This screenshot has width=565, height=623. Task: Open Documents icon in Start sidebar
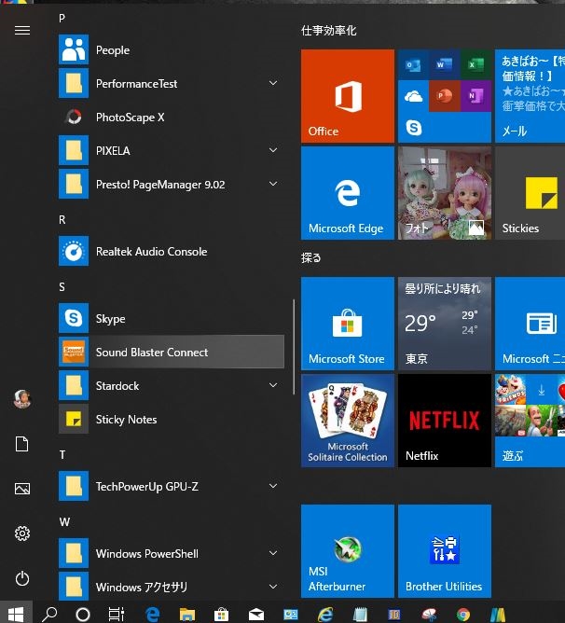[22, 444]
